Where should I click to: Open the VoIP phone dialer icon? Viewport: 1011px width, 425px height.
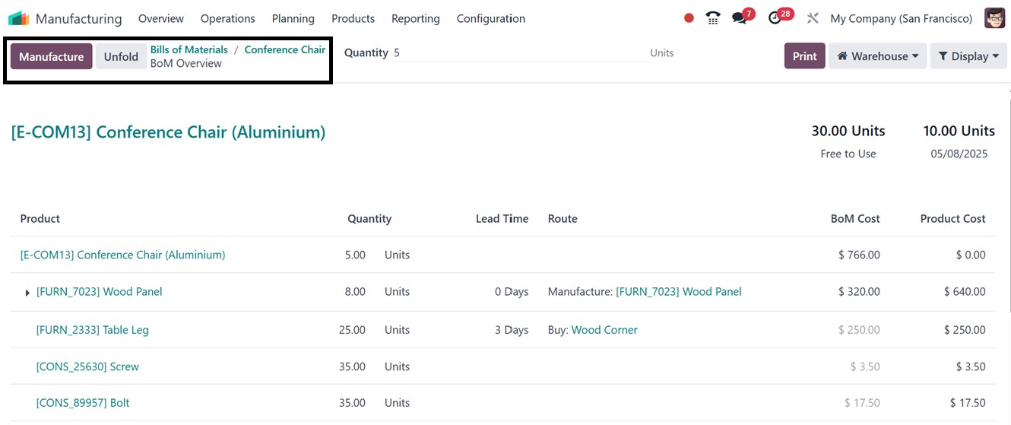click(713, 18)
